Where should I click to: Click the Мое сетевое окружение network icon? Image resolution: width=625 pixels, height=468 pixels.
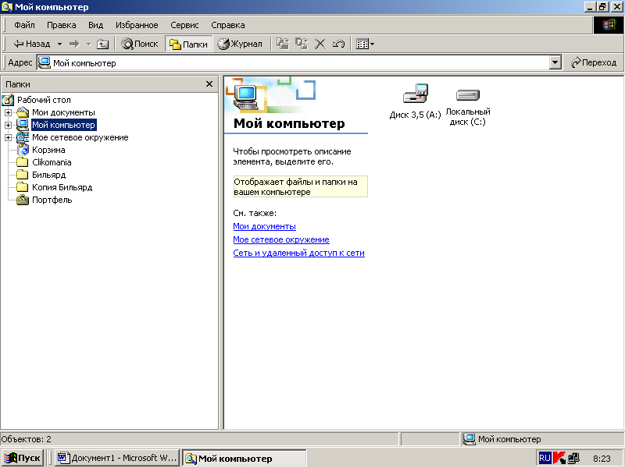pyautogui.click(x=23, y=138)
